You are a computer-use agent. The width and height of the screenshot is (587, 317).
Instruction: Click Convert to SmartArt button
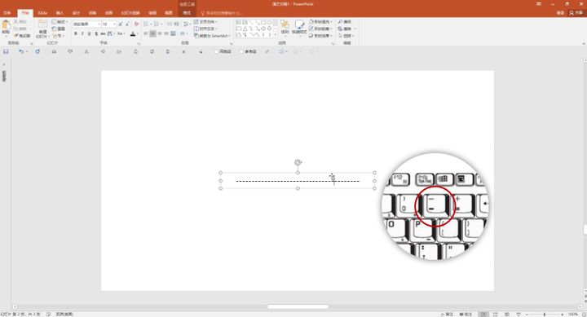[212, 36]
